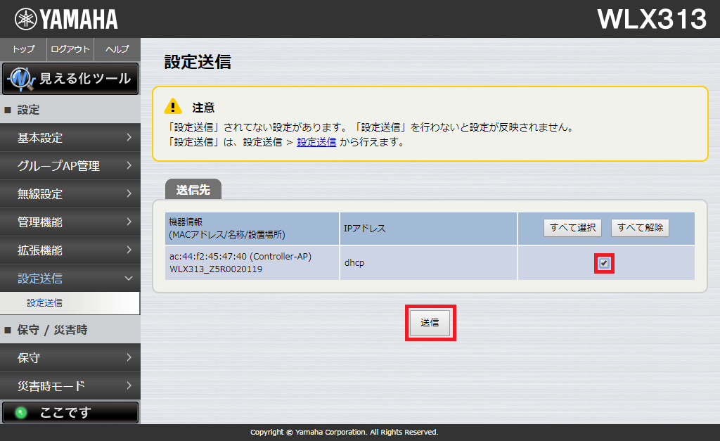Toggle the checkbox for Controller-AP device

pyautogui.click(x=604, y=262)
